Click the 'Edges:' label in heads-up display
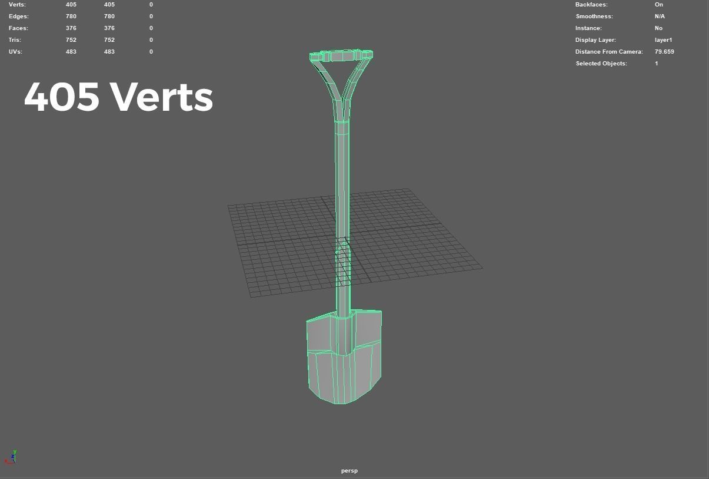709x479 pixels. coord(18,16)
